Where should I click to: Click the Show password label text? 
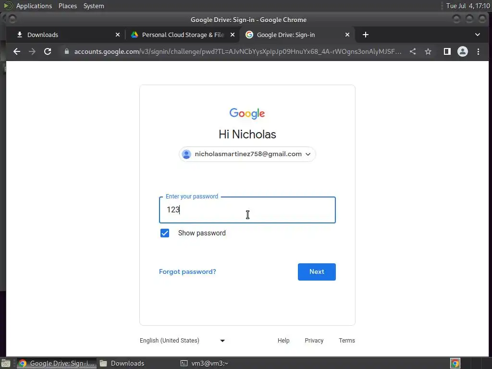202,233
